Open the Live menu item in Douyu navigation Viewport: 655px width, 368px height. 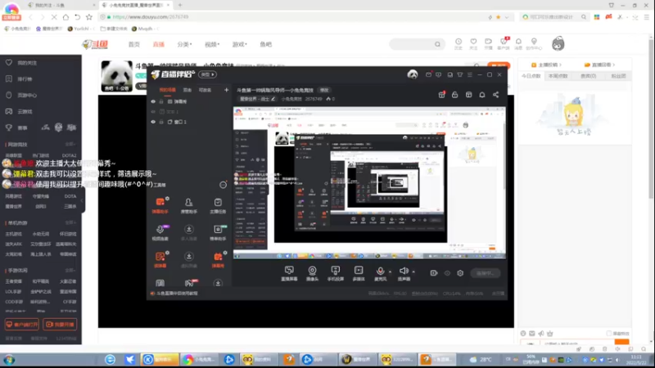pos(158,44)
